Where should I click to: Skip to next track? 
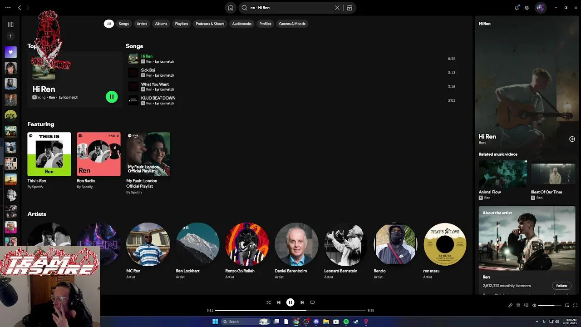click(302, 302)
